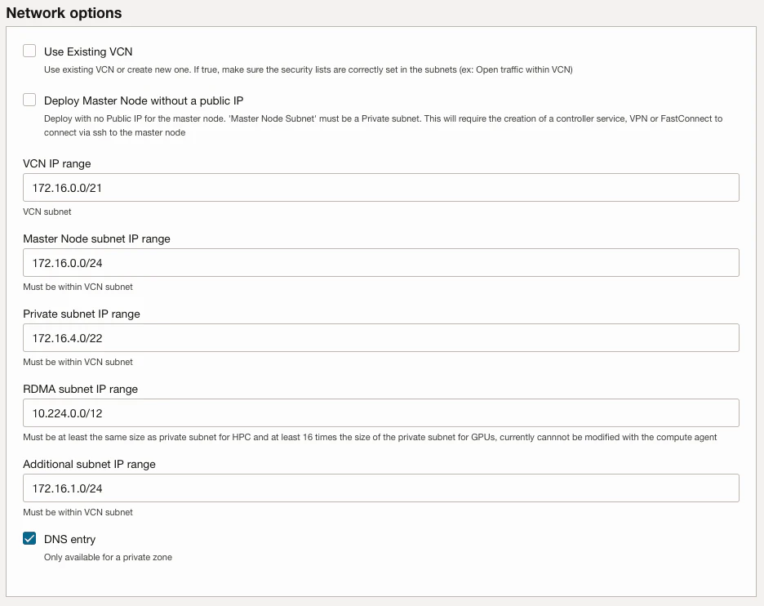Click the "VCN subnet" helper text
Image resolution: width=764 pixels, height=606 pixels.
(47, 212)
